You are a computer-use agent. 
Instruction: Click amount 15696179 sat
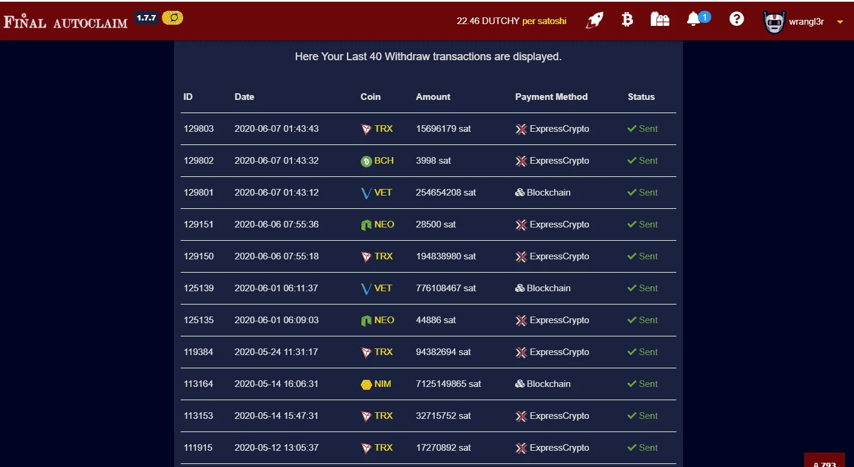[443, 129]
